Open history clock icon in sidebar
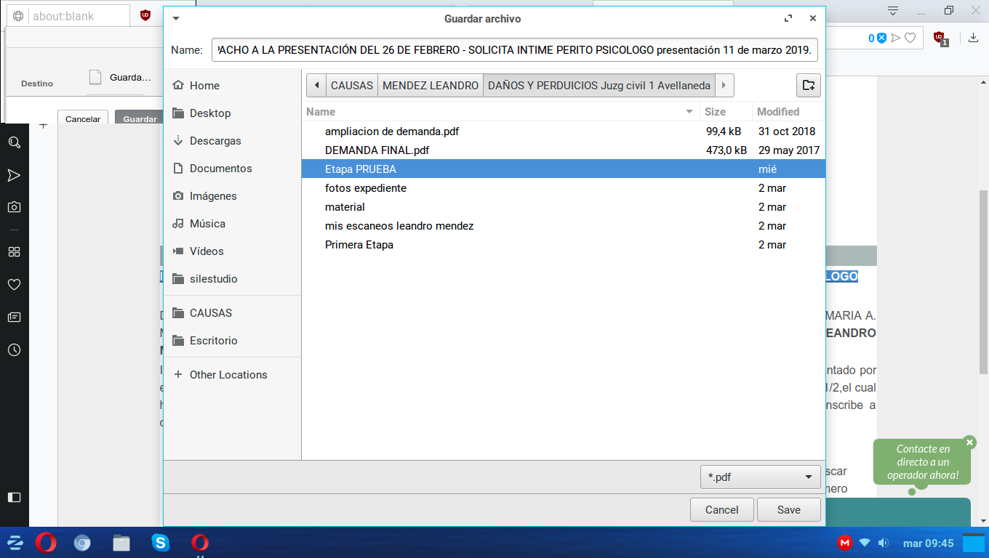989x558 pixels. [x=14, y=349]
